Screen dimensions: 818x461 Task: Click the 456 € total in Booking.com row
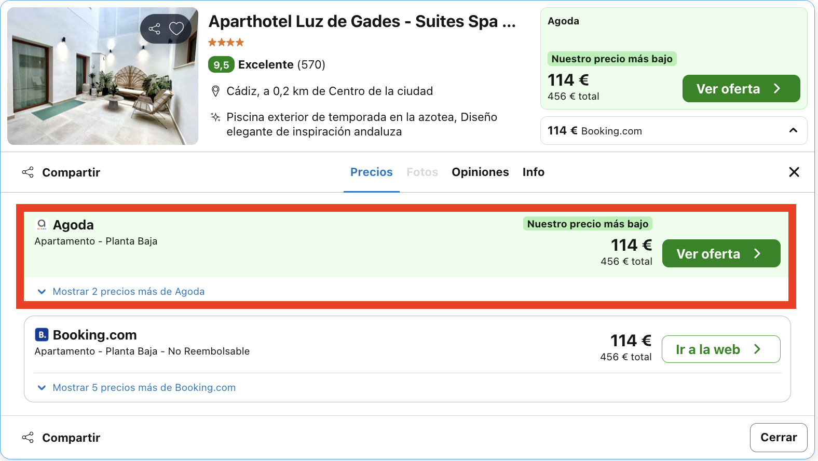pyautogui.click(x=626, y=357)
